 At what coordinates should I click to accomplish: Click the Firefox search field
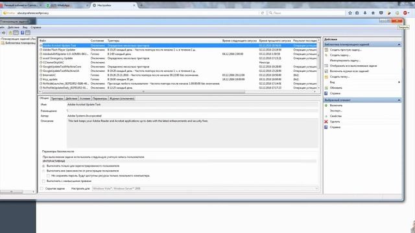tap(307, 13)
